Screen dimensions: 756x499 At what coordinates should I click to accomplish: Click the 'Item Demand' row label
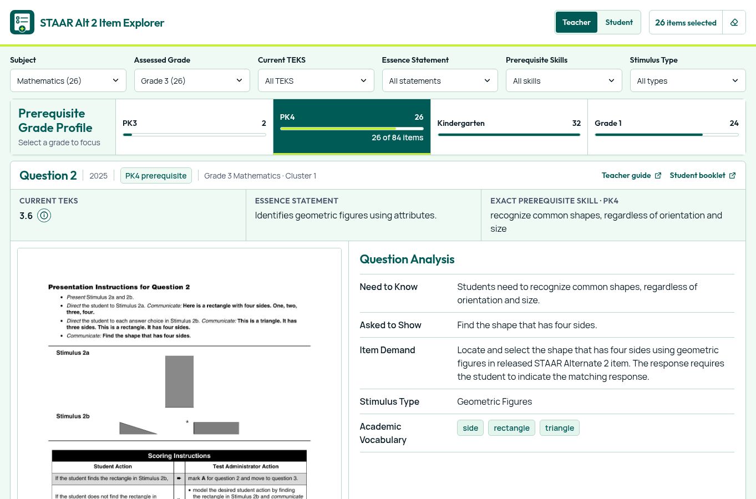click(387, 350)
